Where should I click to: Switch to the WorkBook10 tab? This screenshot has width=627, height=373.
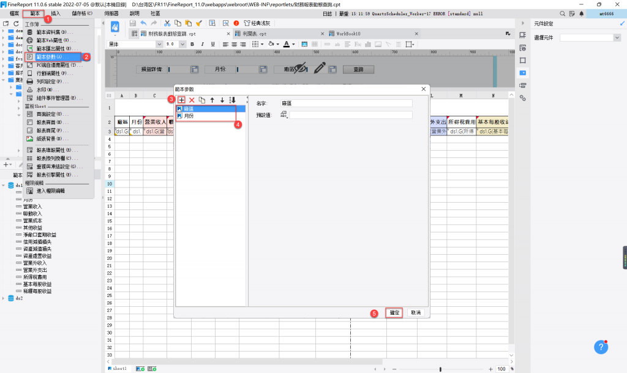pos(348,34)
